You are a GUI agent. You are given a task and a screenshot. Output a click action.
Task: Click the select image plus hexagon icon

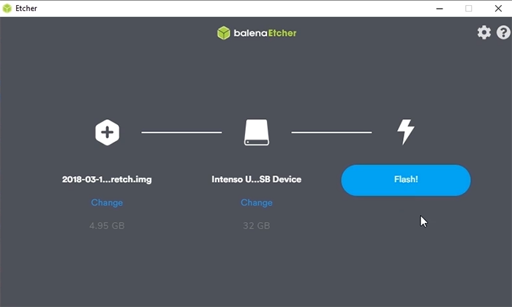(107, 132)
